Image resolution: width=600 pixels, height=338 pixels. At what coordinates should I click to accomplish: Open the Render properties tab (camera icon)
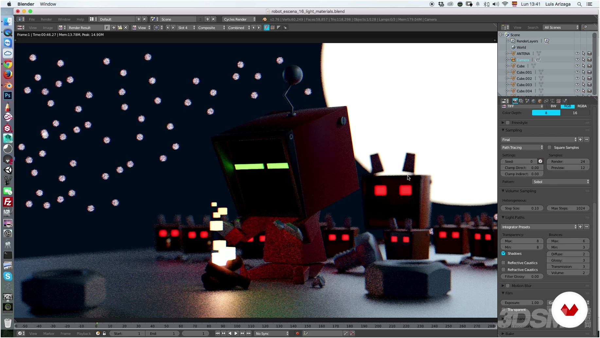(x=515, y=101)
